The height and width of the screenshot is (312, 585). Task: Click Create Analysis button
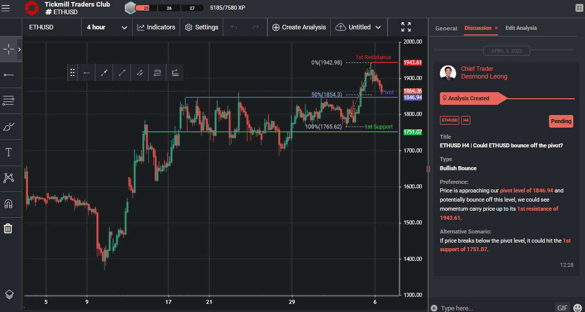(299, 27)
